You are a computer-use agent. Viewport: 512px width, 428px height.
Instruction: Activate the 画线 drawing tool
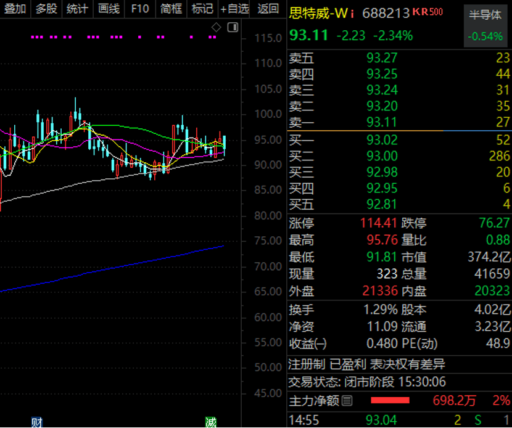(x=109, y=9)
